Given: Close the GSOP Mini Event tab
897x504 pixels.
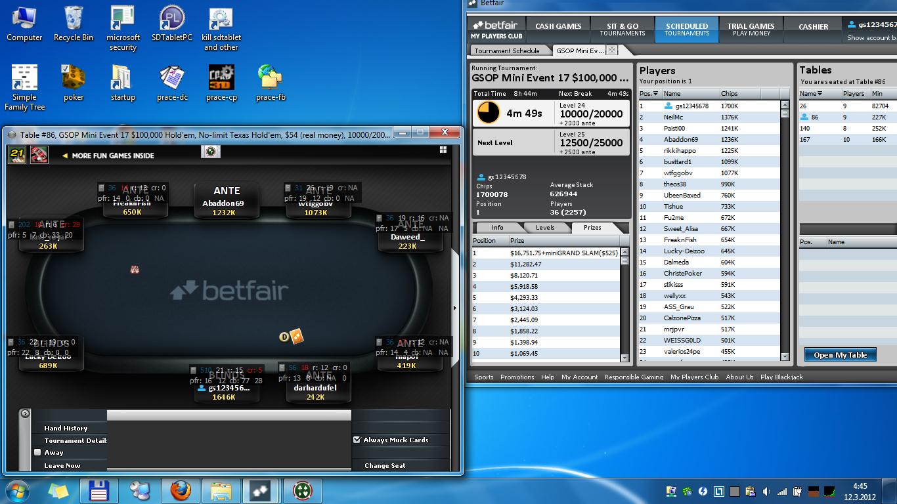Looking at the screenshot, I should coord(611,50).
